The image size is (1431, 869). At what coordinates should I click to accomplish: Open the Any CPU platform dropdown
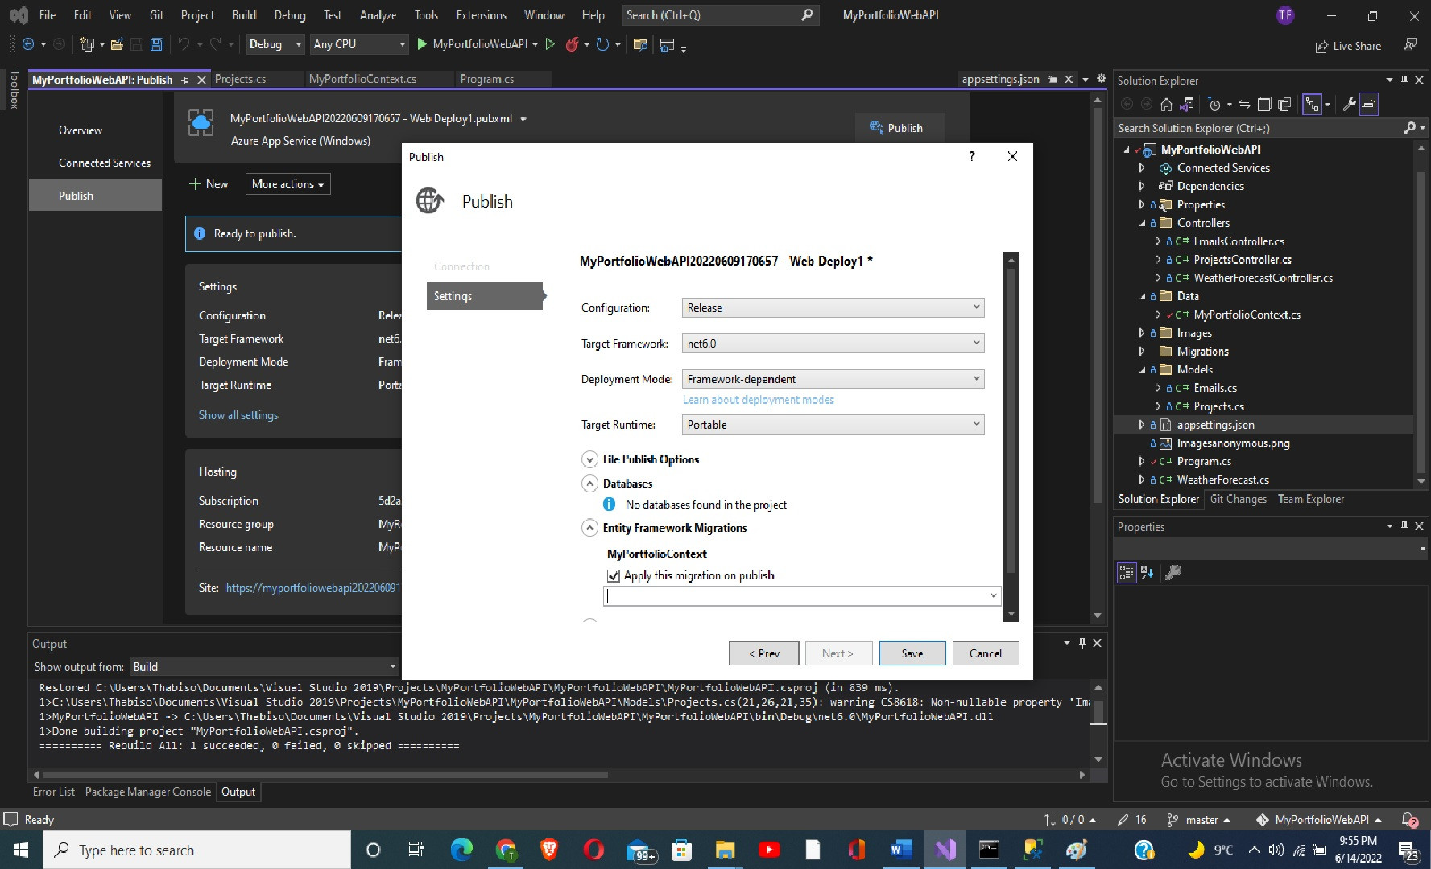pos(359,44)
